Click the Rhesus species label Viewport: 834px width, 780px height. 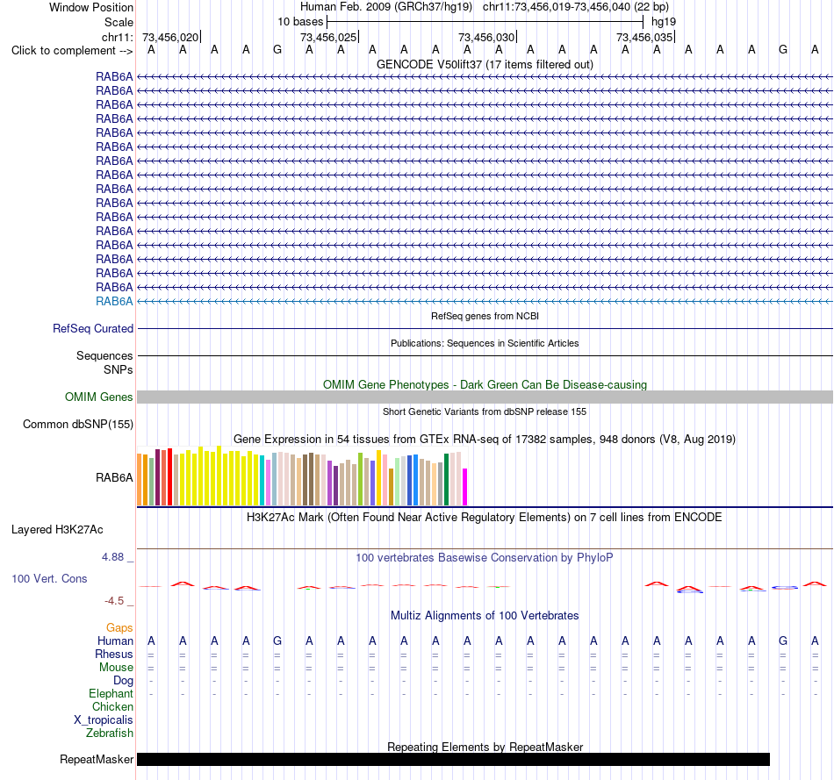coord(114,655)
